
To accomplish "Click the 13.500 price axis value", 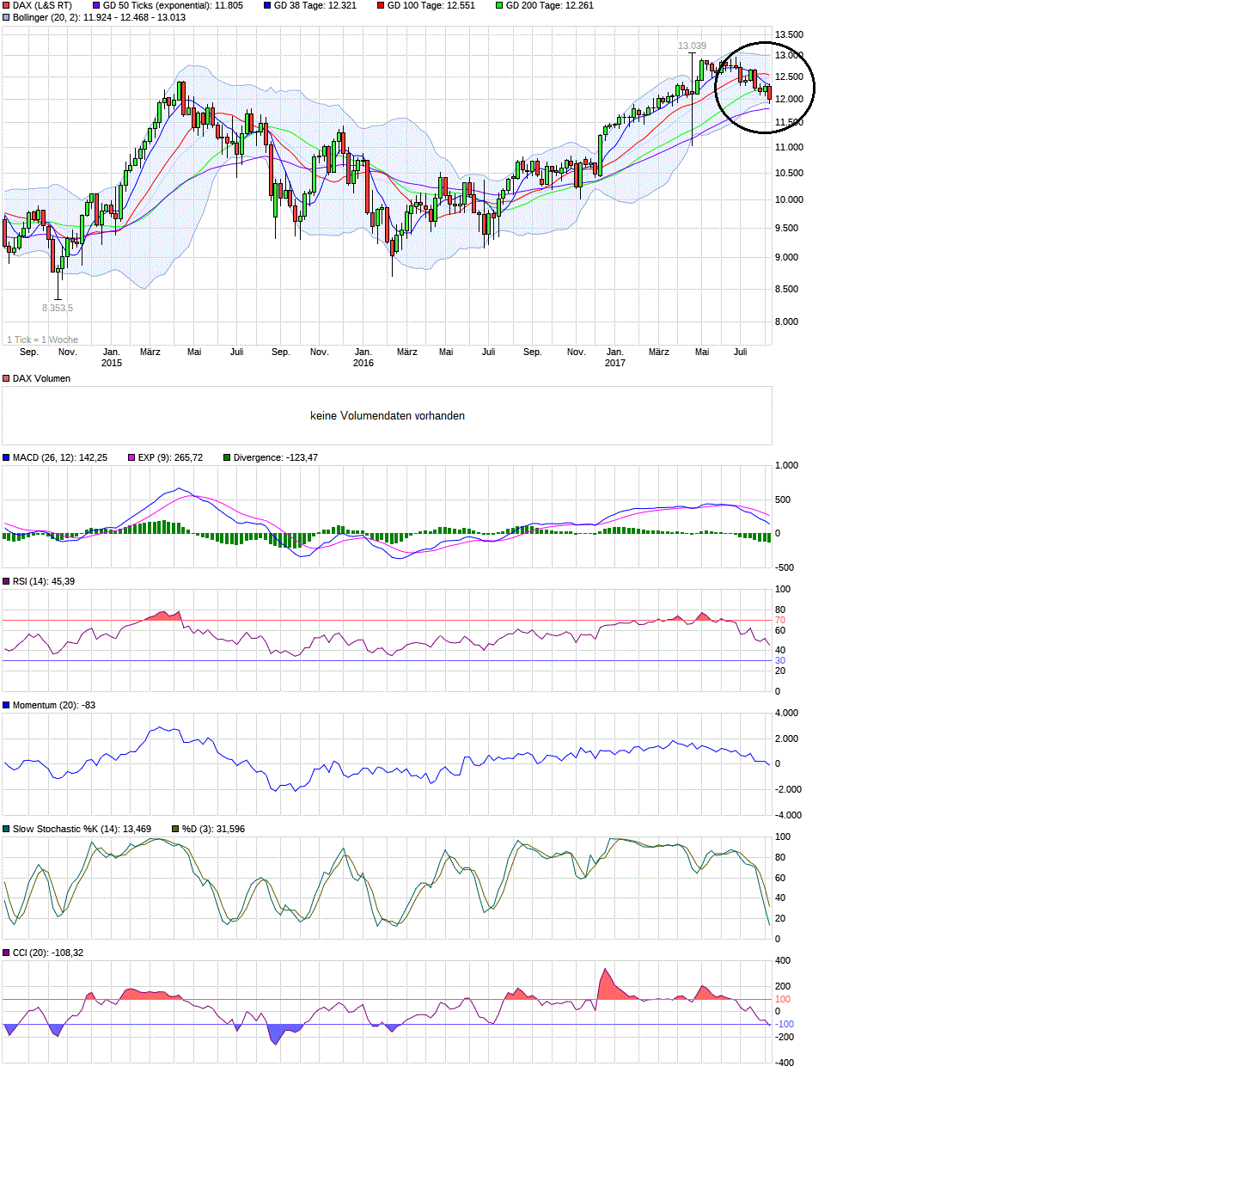I will click(789, 34).
